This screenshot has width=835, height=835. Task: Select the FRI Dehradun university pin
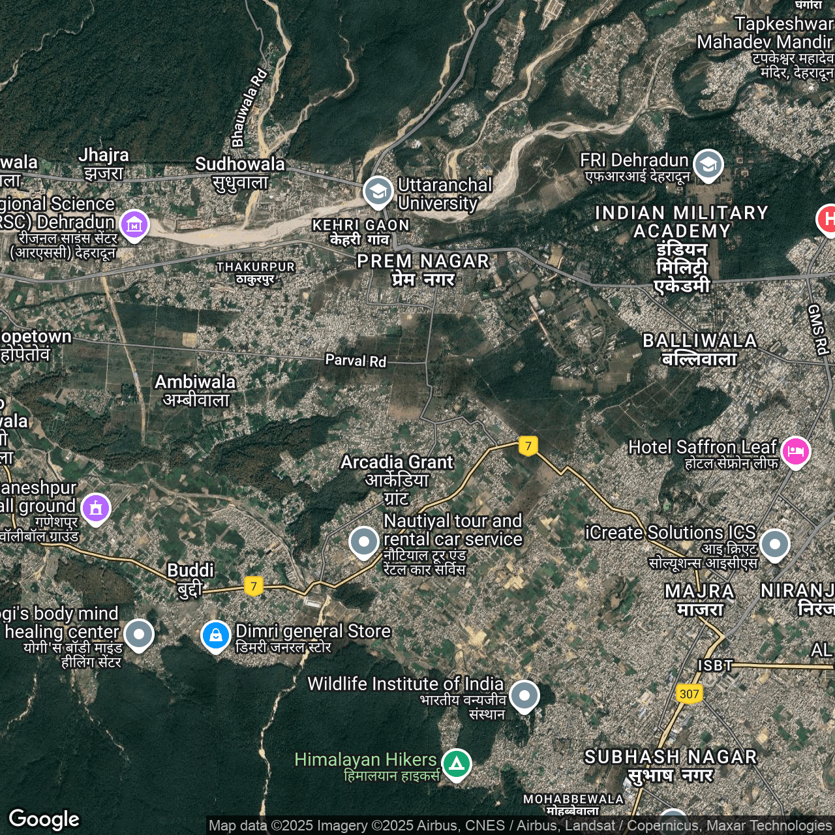click(x=708, y=164)
